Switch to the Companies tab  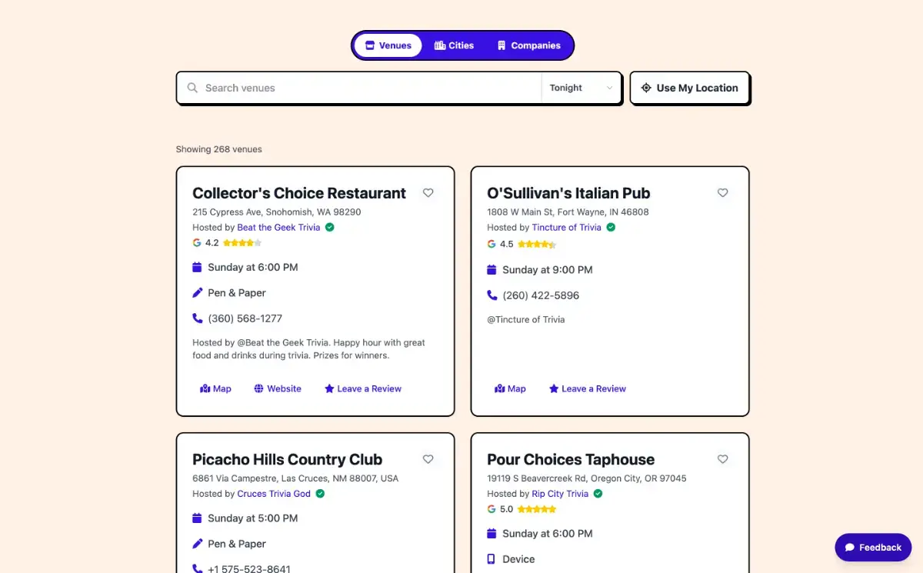(528, 45)
